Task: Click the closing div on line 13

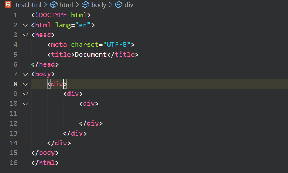Action: click(75, 133)
